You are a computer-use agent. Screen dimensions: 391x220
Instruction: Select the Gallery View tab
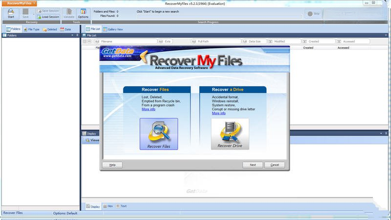[113, 29]
